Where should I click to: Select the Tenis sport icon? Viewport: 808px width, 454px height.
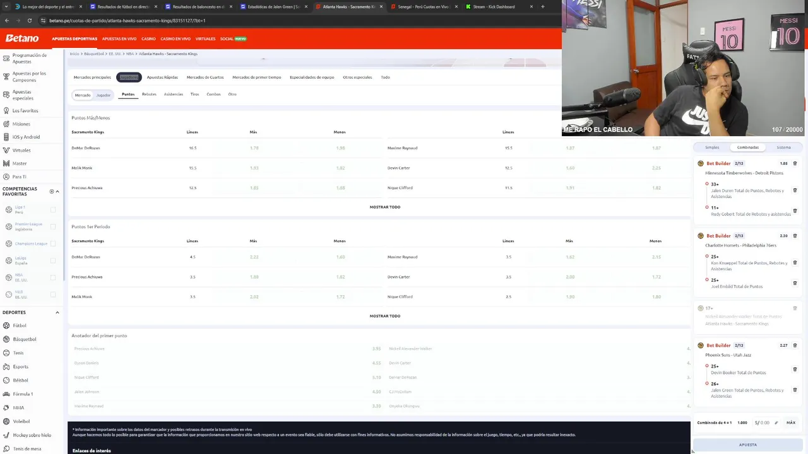[x=6, y=353]
